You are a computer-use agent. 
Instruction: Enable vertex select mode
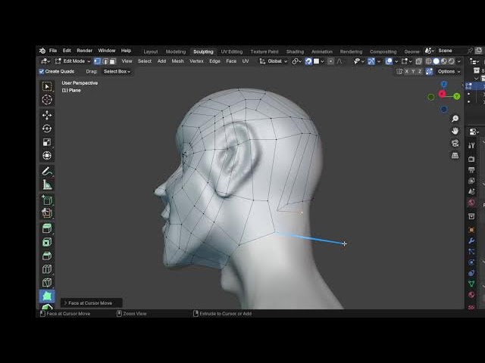pyautogui.click(x=98, y=61)
